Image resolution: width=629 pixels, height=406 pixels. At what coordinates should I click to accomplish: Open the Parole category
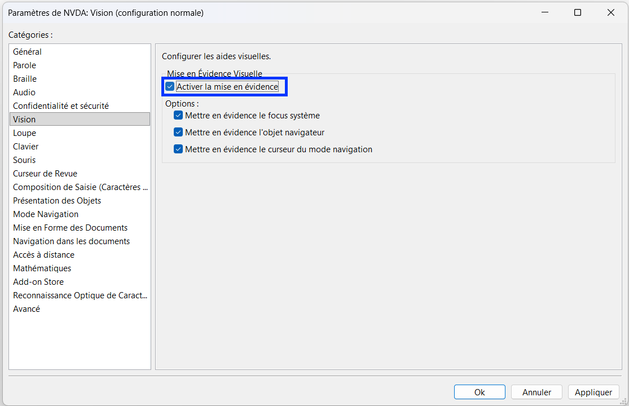click(80, 65)
